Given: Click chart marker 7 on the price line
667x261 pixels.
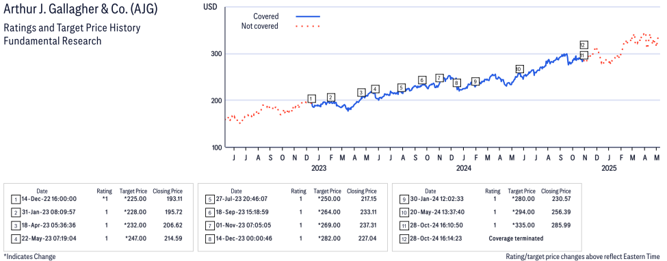Looking at the screenshot, I should (439, 78).
